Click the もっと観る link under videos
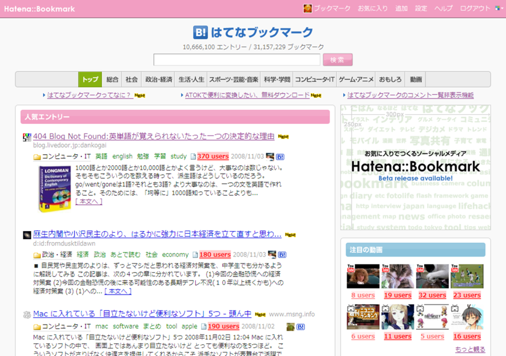506x356 pixels. (x=470, y=349)
